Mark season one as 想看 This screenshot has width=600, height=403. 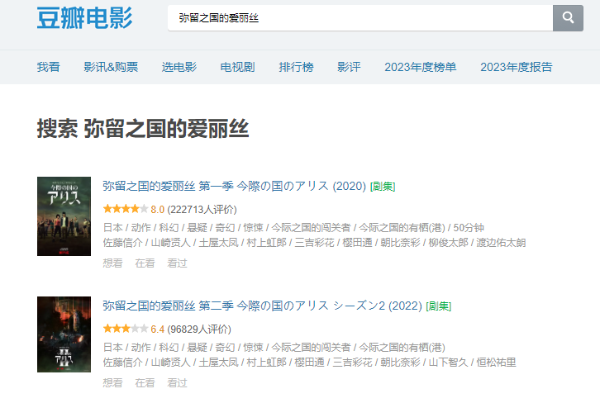pos(112,263)
